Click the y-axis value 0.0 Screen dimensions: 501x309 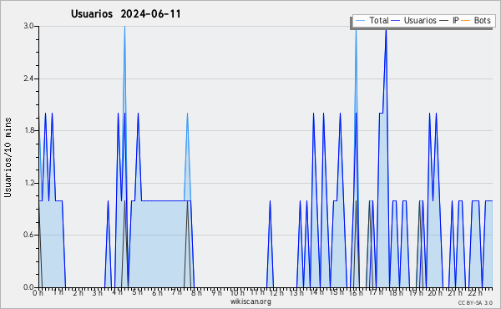click(x=28, y=287)
